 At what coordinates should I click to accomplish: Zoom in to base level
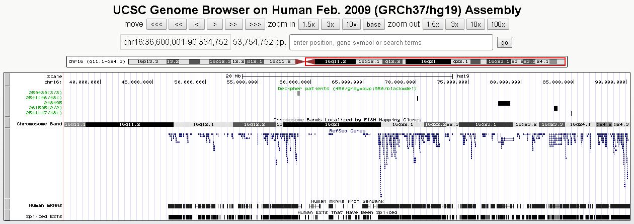(x=373, y=24)
